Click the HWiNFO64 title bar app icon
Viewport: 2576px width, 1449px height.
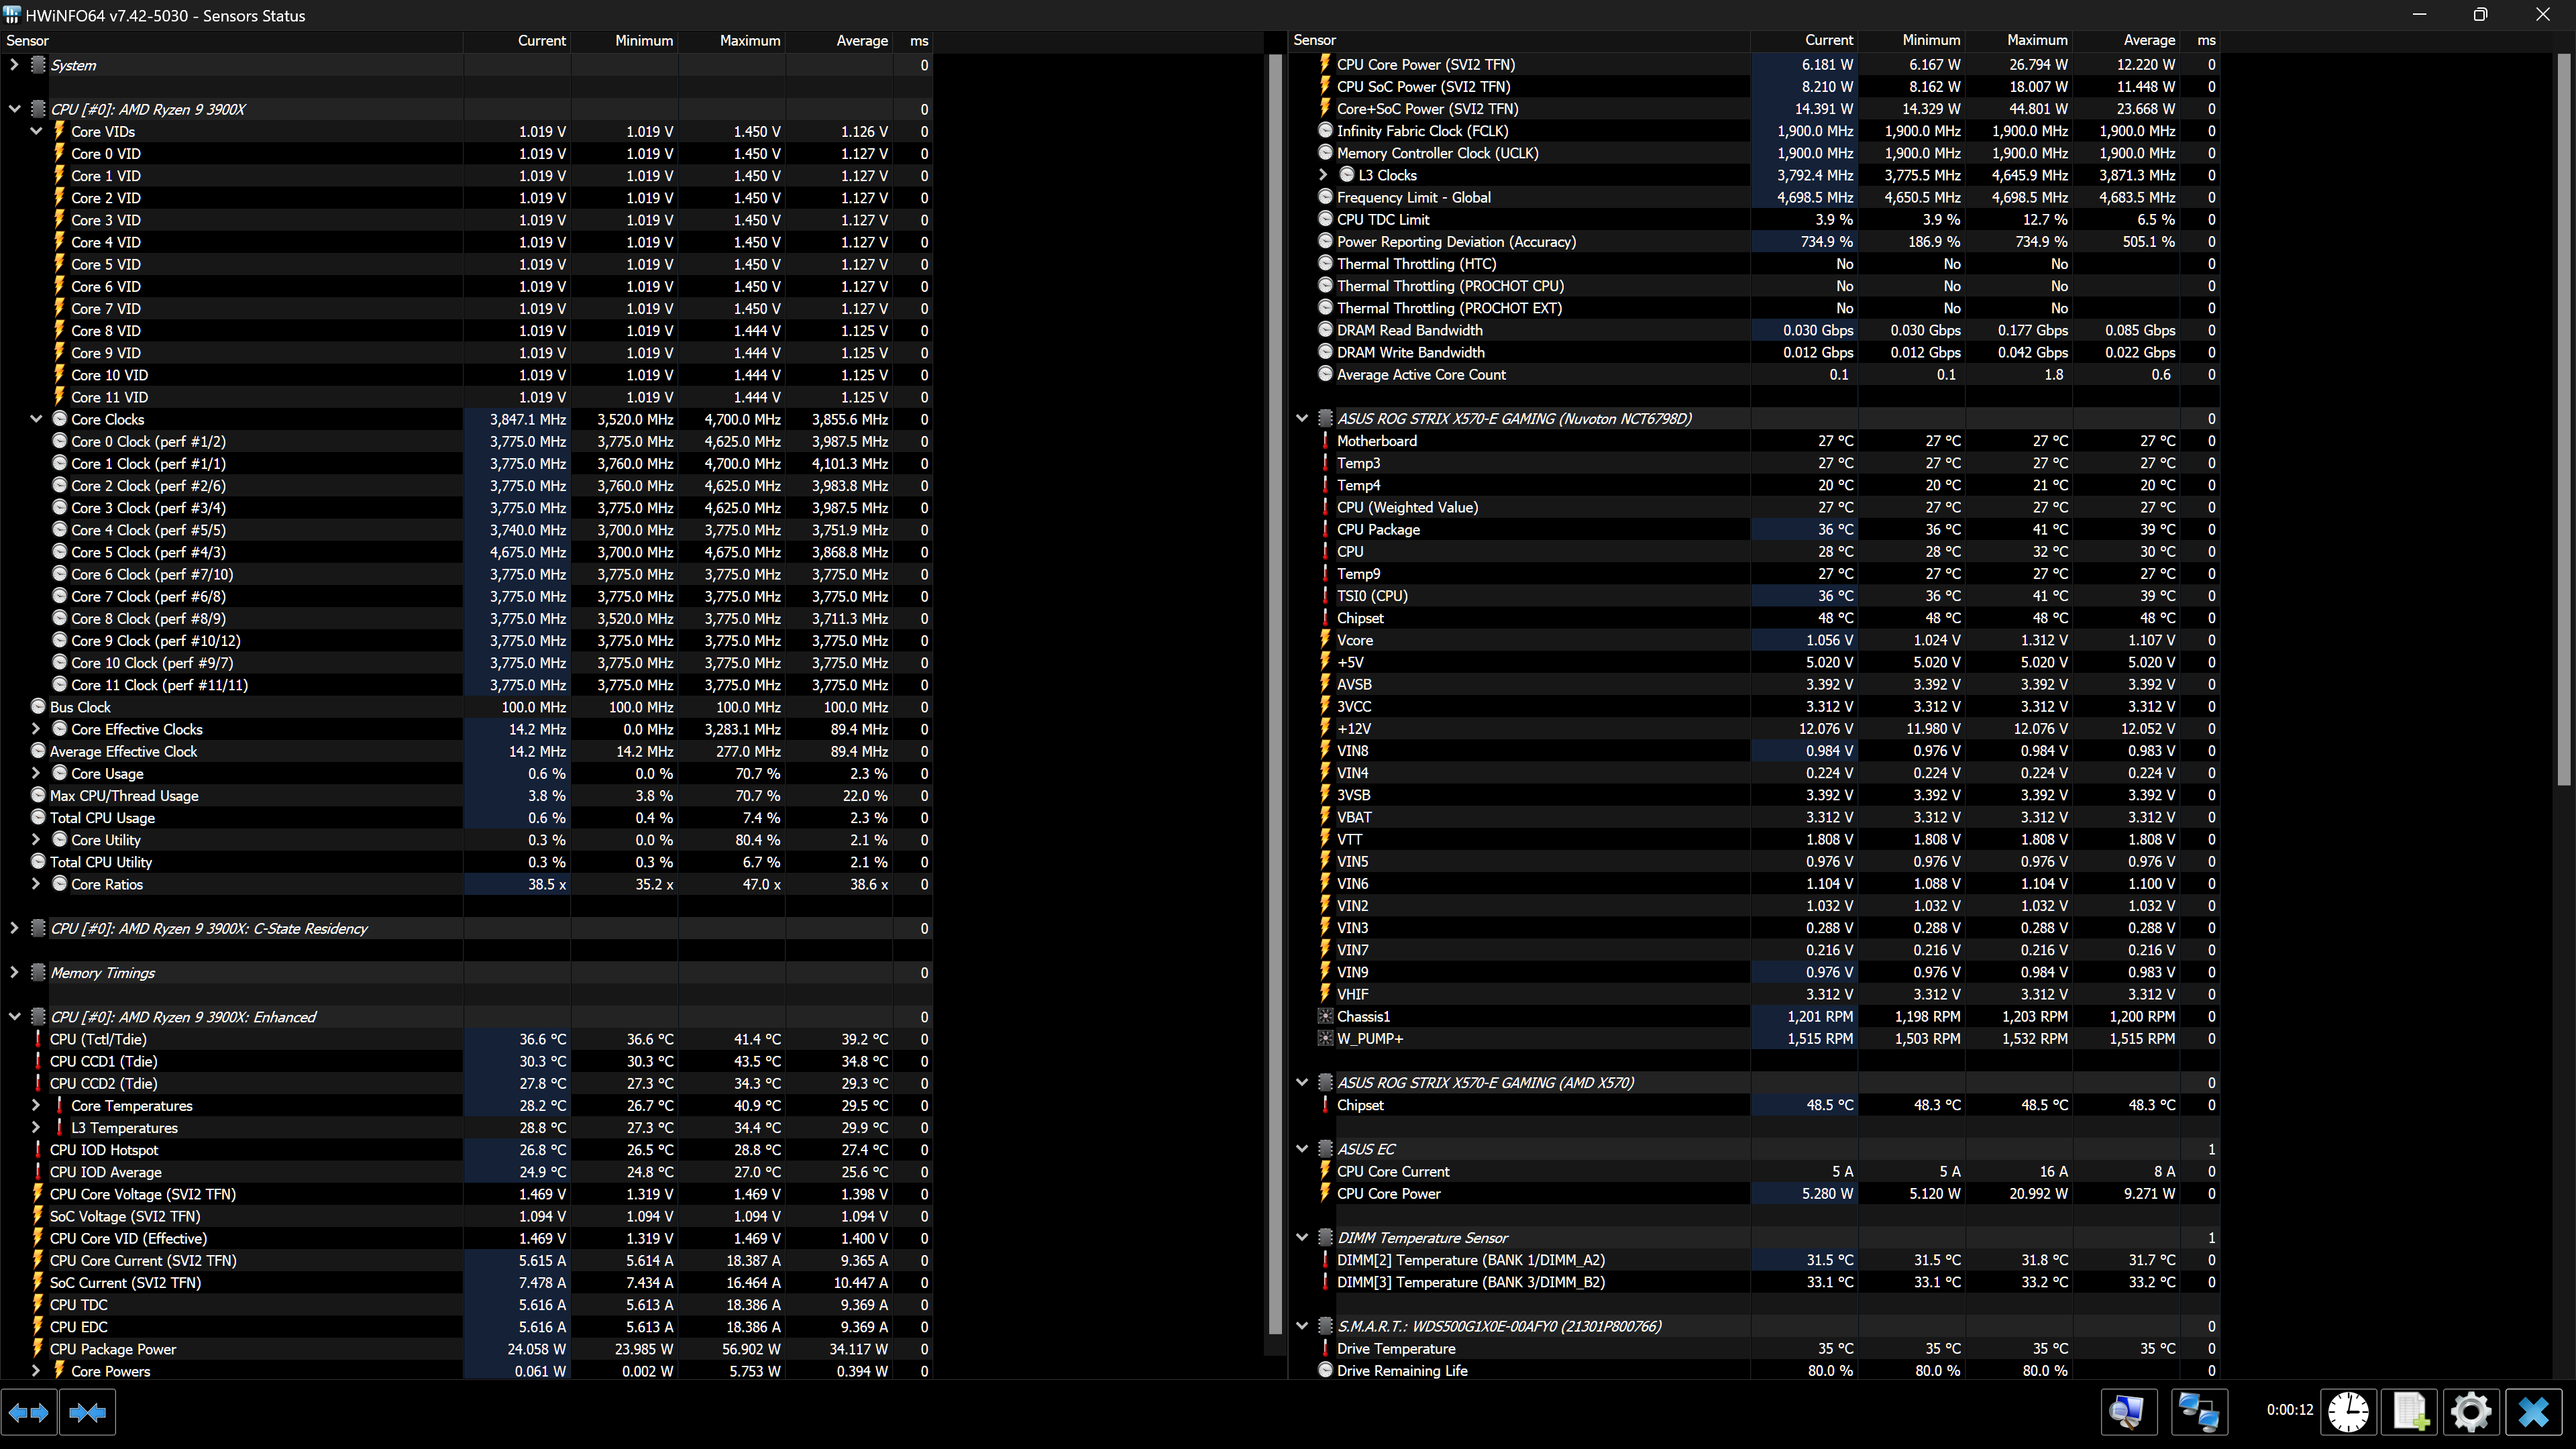[11, 15]
